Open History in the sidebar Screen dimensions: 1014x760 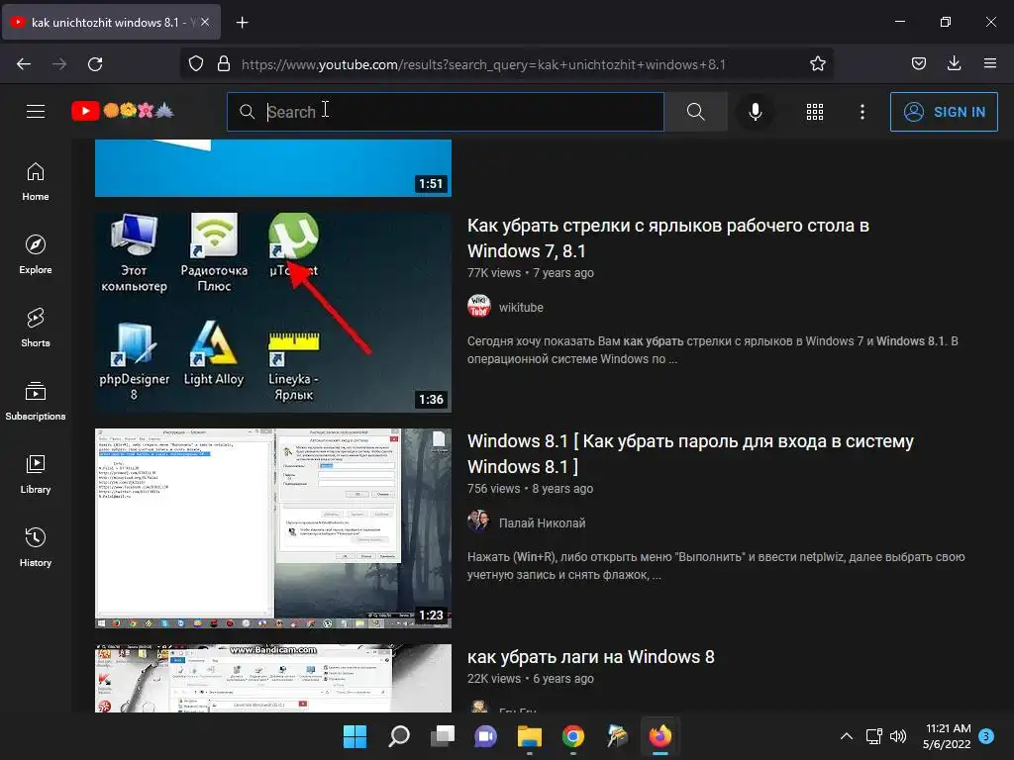(x=36, y=547)
